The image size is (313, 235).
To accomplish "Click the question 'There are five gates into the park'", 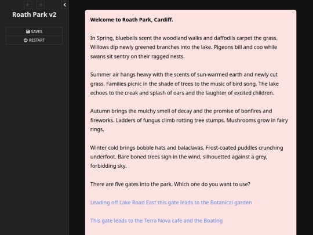I will click(170, 184).
